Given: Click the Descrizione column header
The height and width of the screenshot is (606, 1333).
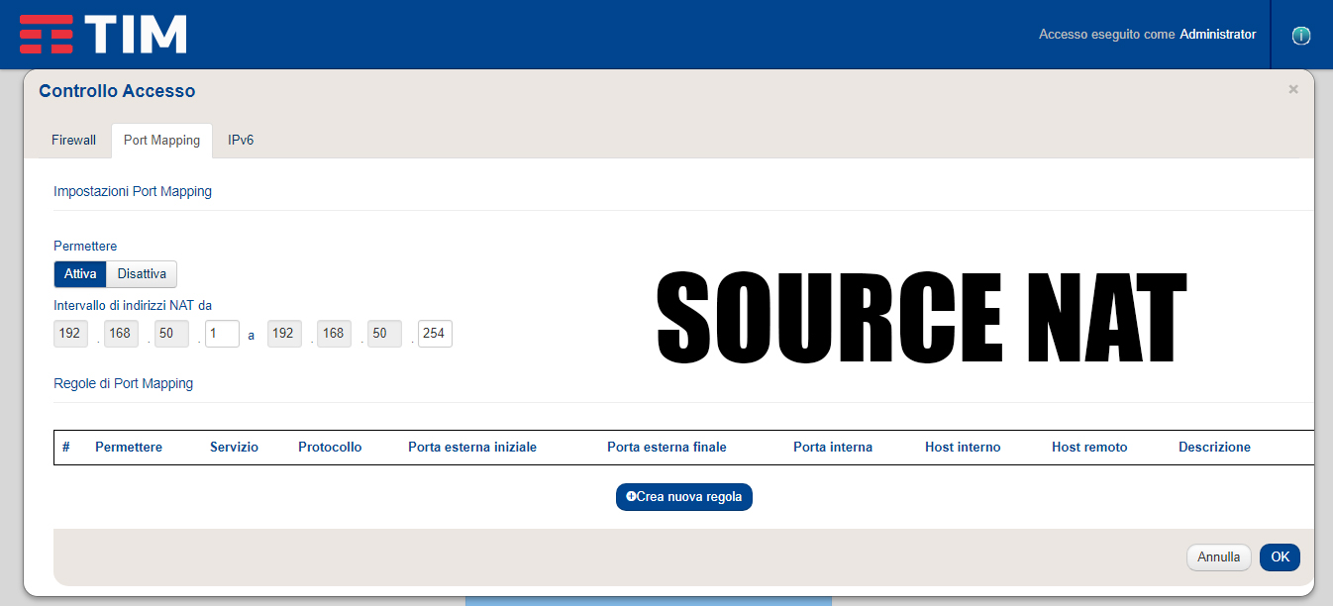Looking at the screenshot, I should pyautogui.click(x=1214, y=448).
